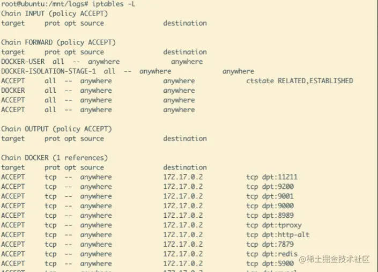Click "tcp dpt:redis" entry
Image resolution: width=378 pixels, height=272 pixels.
(x=272, y=254)
